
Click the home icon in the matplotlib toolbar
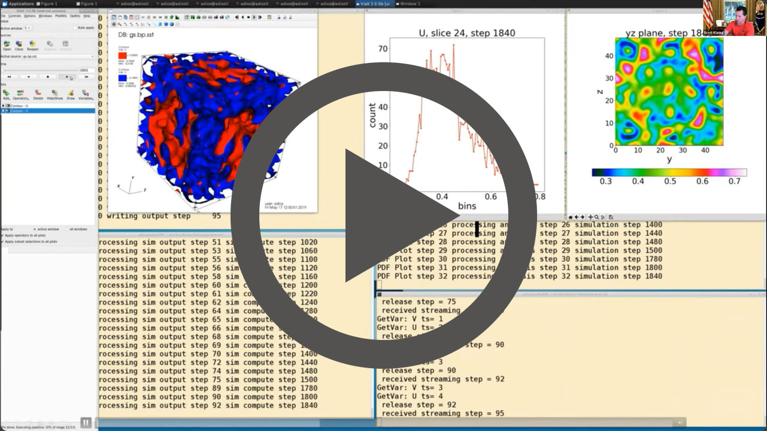[x=571, y=217]
